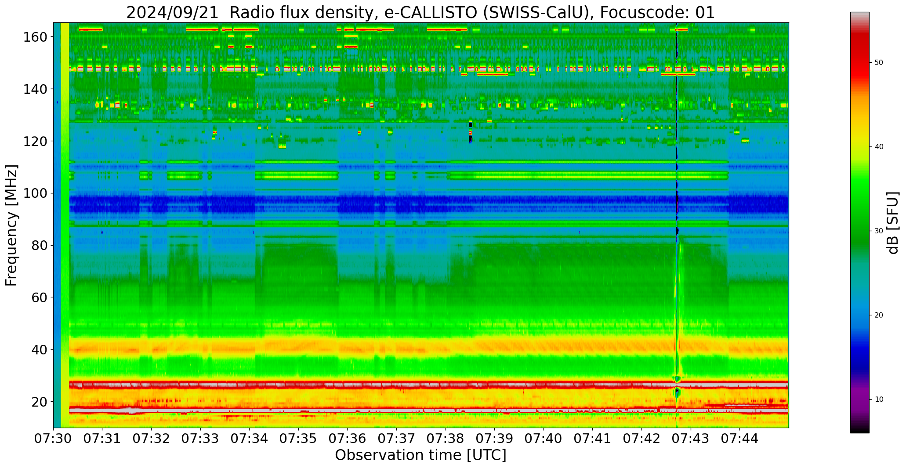Click the "Frequency [MHz]" y-axis label

coord(12,225)
